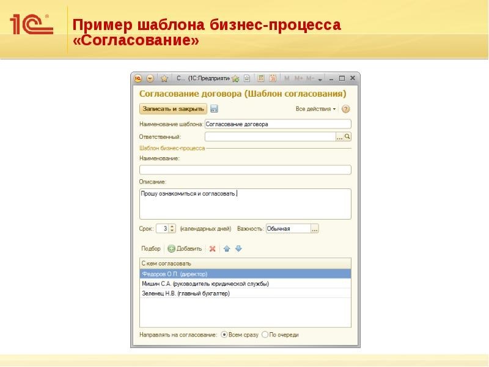
Task: Increase Срок value with spinner up arrow
Action: coord(172,226)
